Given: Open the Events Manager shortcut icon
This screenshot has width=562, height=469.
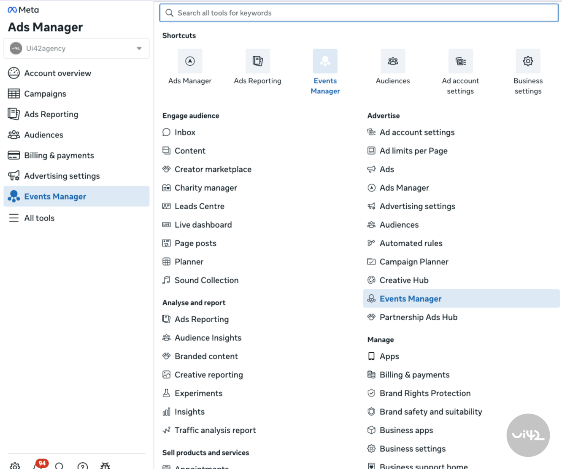Looking at the screenshot, I should coord(325,62).
